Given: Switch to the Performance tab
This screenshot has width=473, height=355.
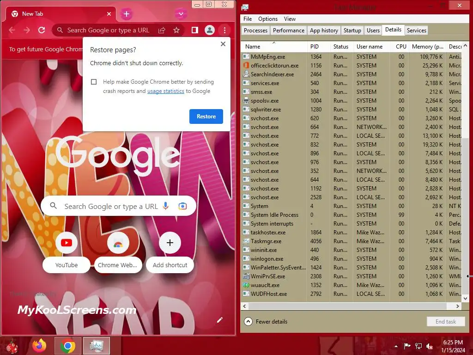Looking at the screenshot, I should 289,31.
